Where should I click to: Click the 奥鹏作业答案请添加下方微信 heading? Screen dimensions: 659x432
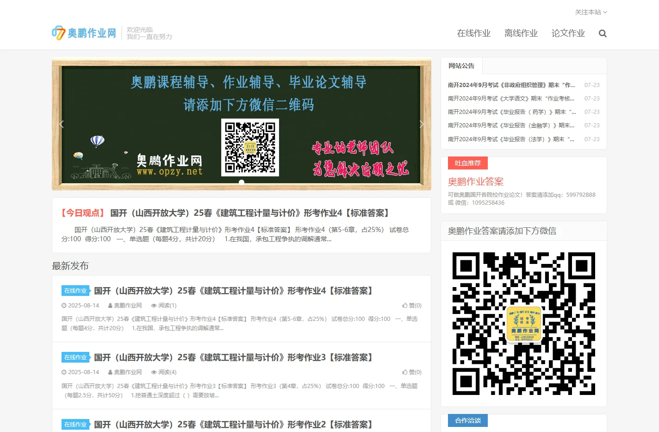pos(502,231)
